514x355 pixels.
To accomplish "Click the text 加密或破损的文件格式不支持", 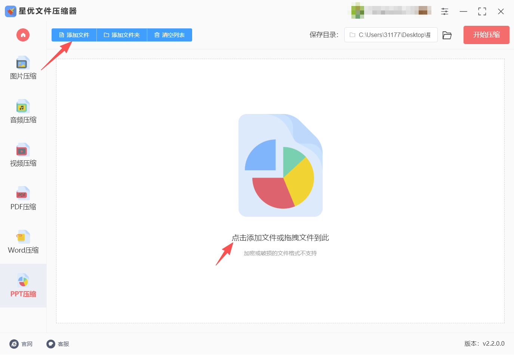I will point(280,253).
